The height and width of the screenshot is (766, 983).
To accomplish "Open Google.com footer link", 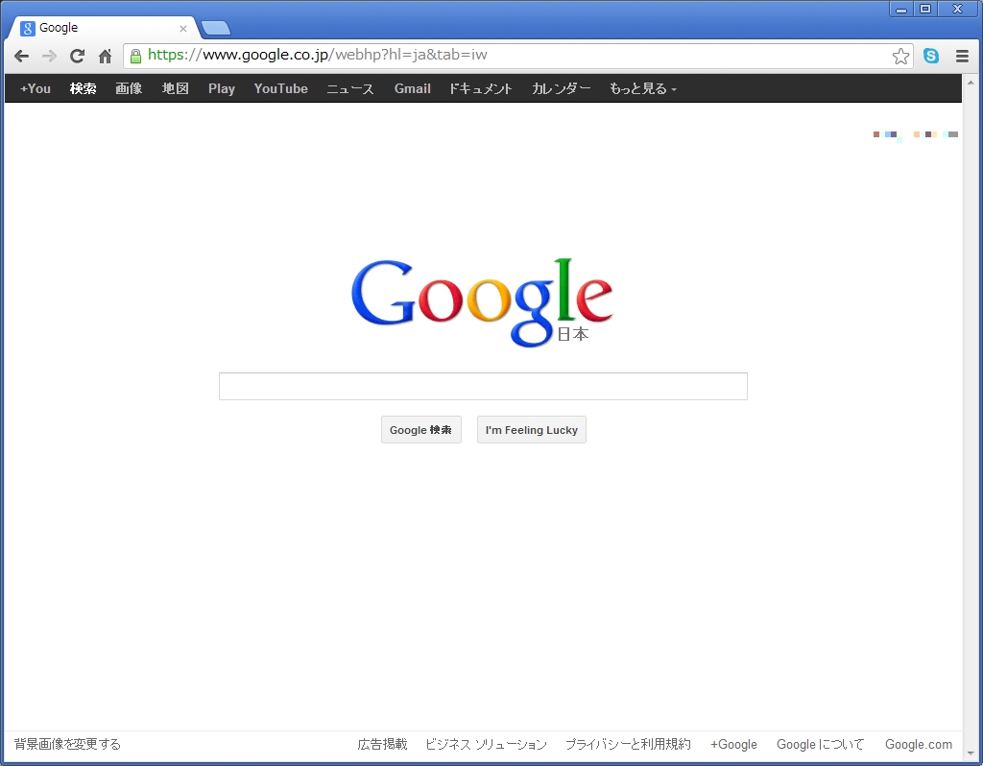I will 919,744.
